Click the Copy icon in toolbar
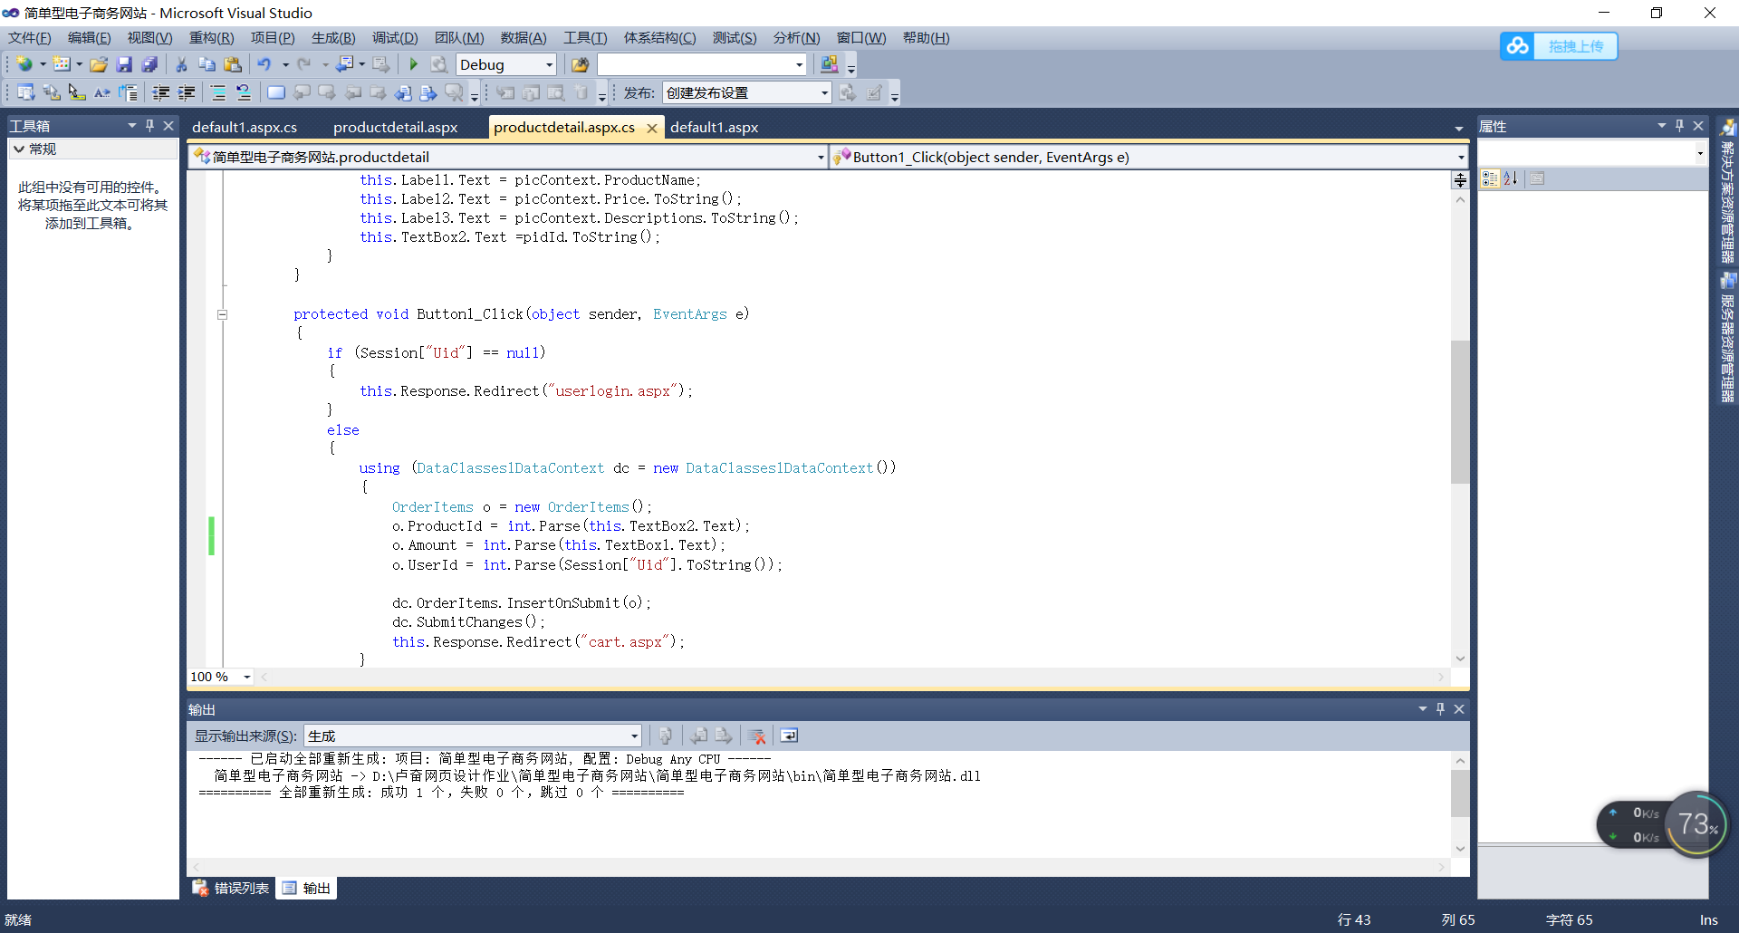The height and width of the screenshot is (933, 1739). 207,64
